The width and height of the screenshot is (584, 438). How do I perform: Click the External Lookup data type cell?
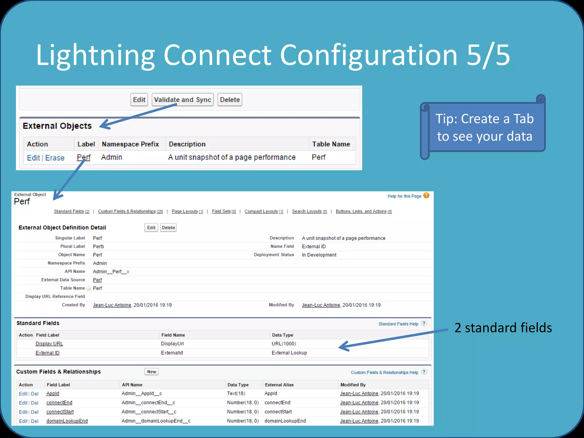coord(289,353)
